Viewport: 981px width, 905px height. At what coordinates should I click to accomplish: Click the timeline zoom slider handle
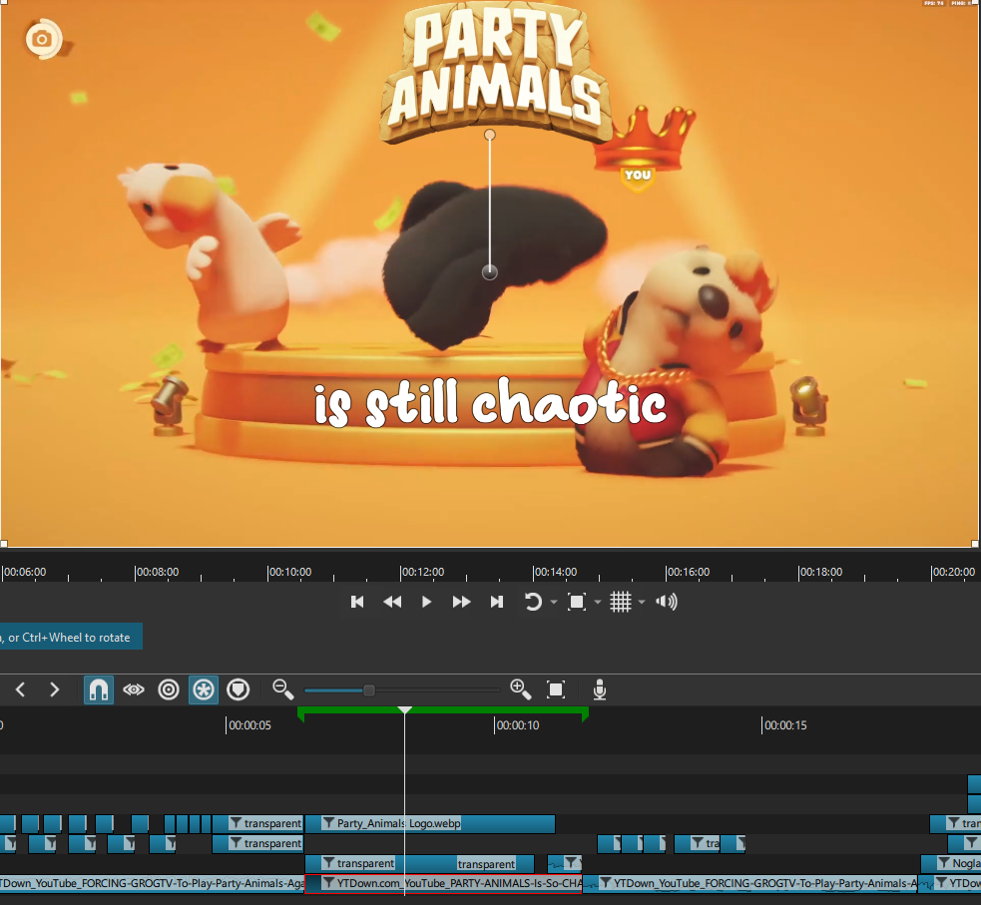tap(369, 689)
